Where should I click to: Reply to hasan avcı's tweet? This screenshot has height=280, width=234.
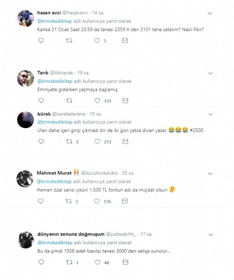tap(41, 40)
